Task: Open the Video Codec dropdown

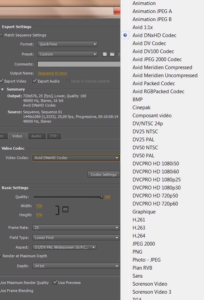Action: pyautogui.click(x=76, y=158)
